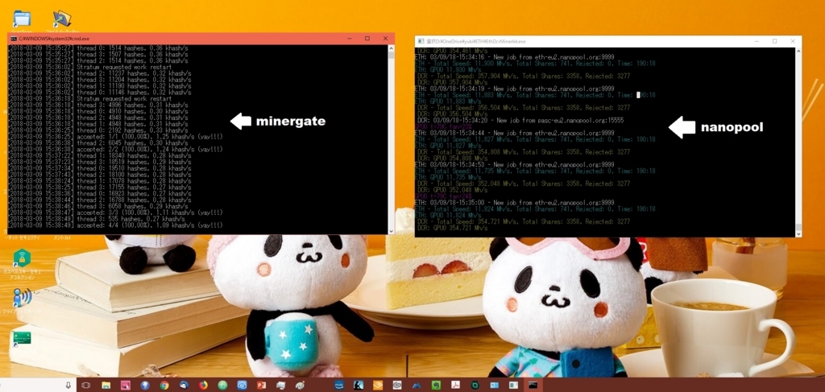Open the orange stacked layers icon in taskbar

pos(378,386)
